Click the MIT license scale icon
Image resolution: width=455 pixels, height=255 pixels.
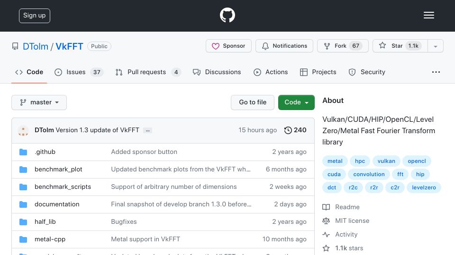pyautogui.click(x=326, y=221)
